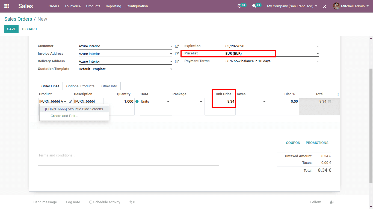
Task: Click the Untaxed Amount value 8.34 €
Action: [x=326, y=156]
